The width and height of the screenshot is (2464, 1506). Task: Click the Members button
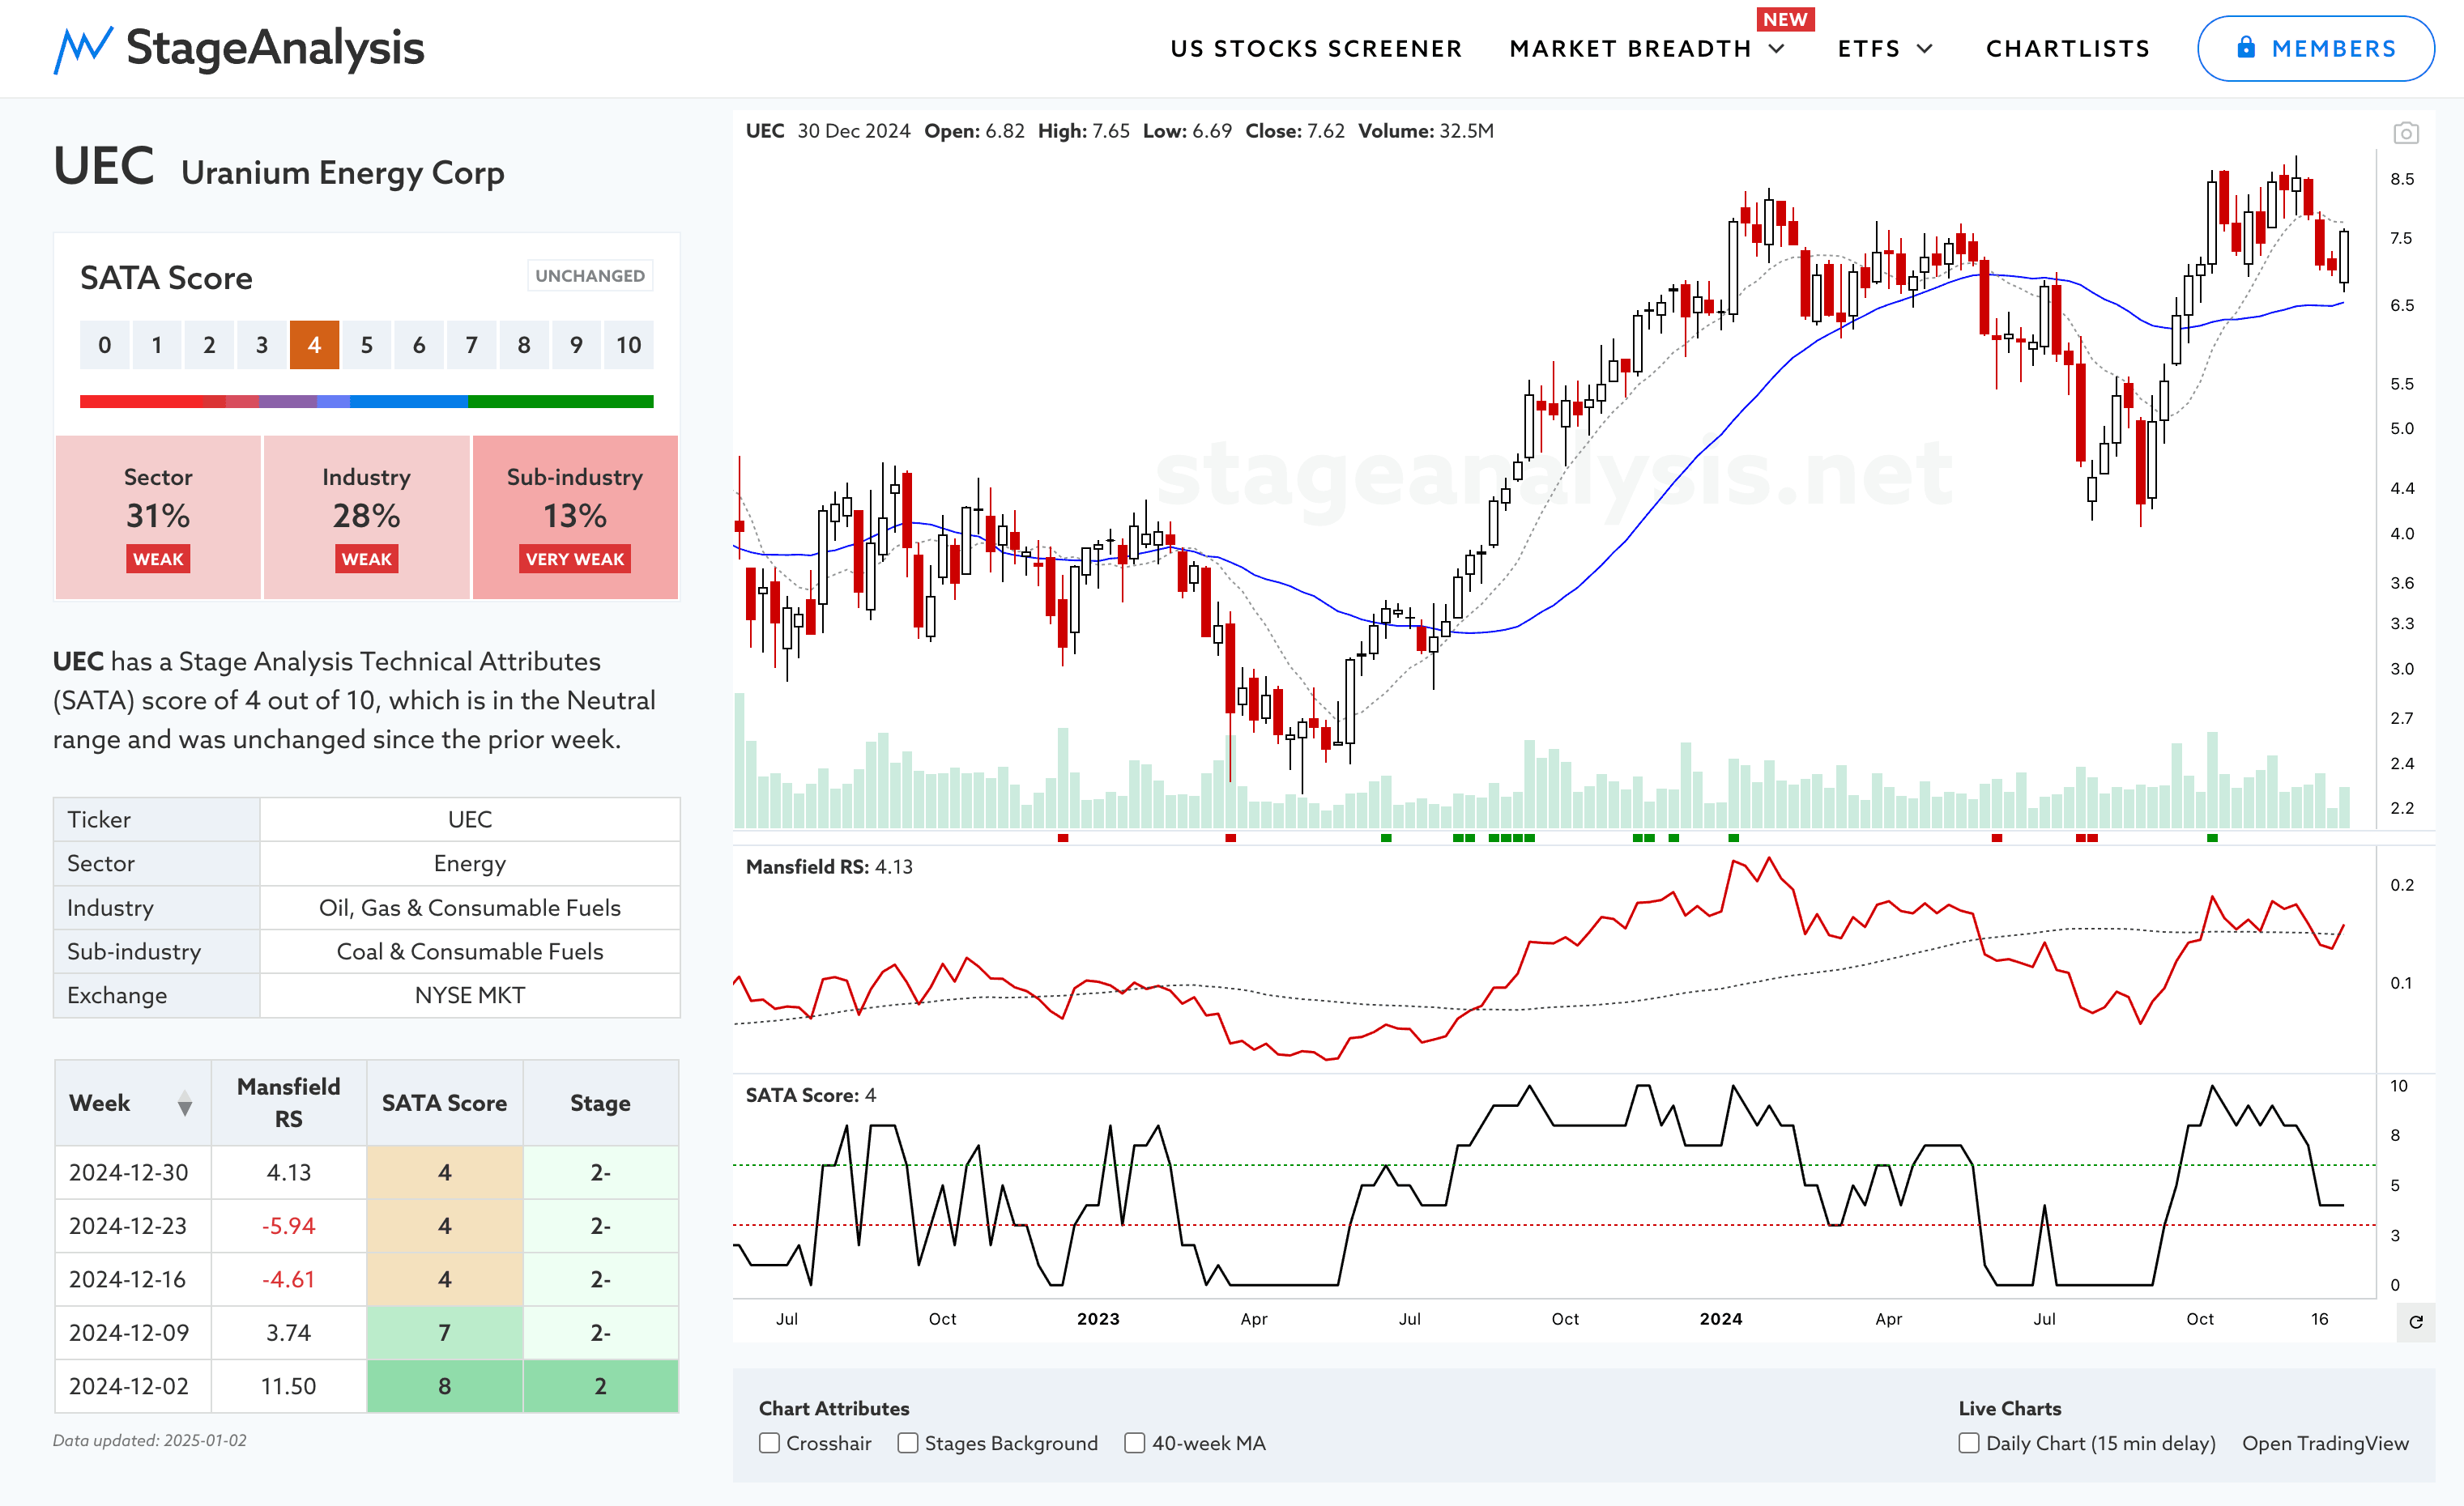pyautogui.click(x=2315, y=48)
